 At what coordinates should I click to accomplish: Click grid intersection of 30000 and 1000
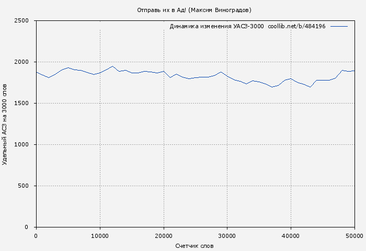227,145
